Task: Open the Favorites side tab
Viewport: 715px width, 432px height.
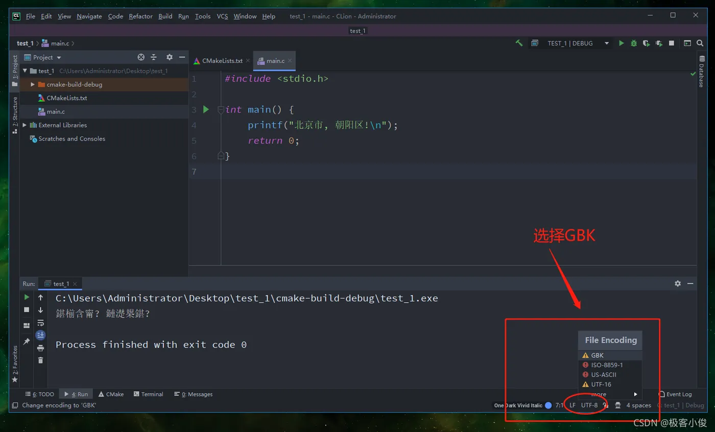Action: click(15, 364)
